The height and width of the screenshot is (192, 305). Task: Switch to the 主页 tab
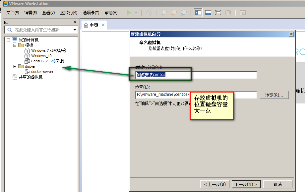(94, 25)
